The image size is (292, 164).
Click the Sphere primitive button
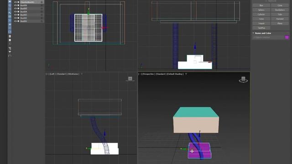pos(261,10)
